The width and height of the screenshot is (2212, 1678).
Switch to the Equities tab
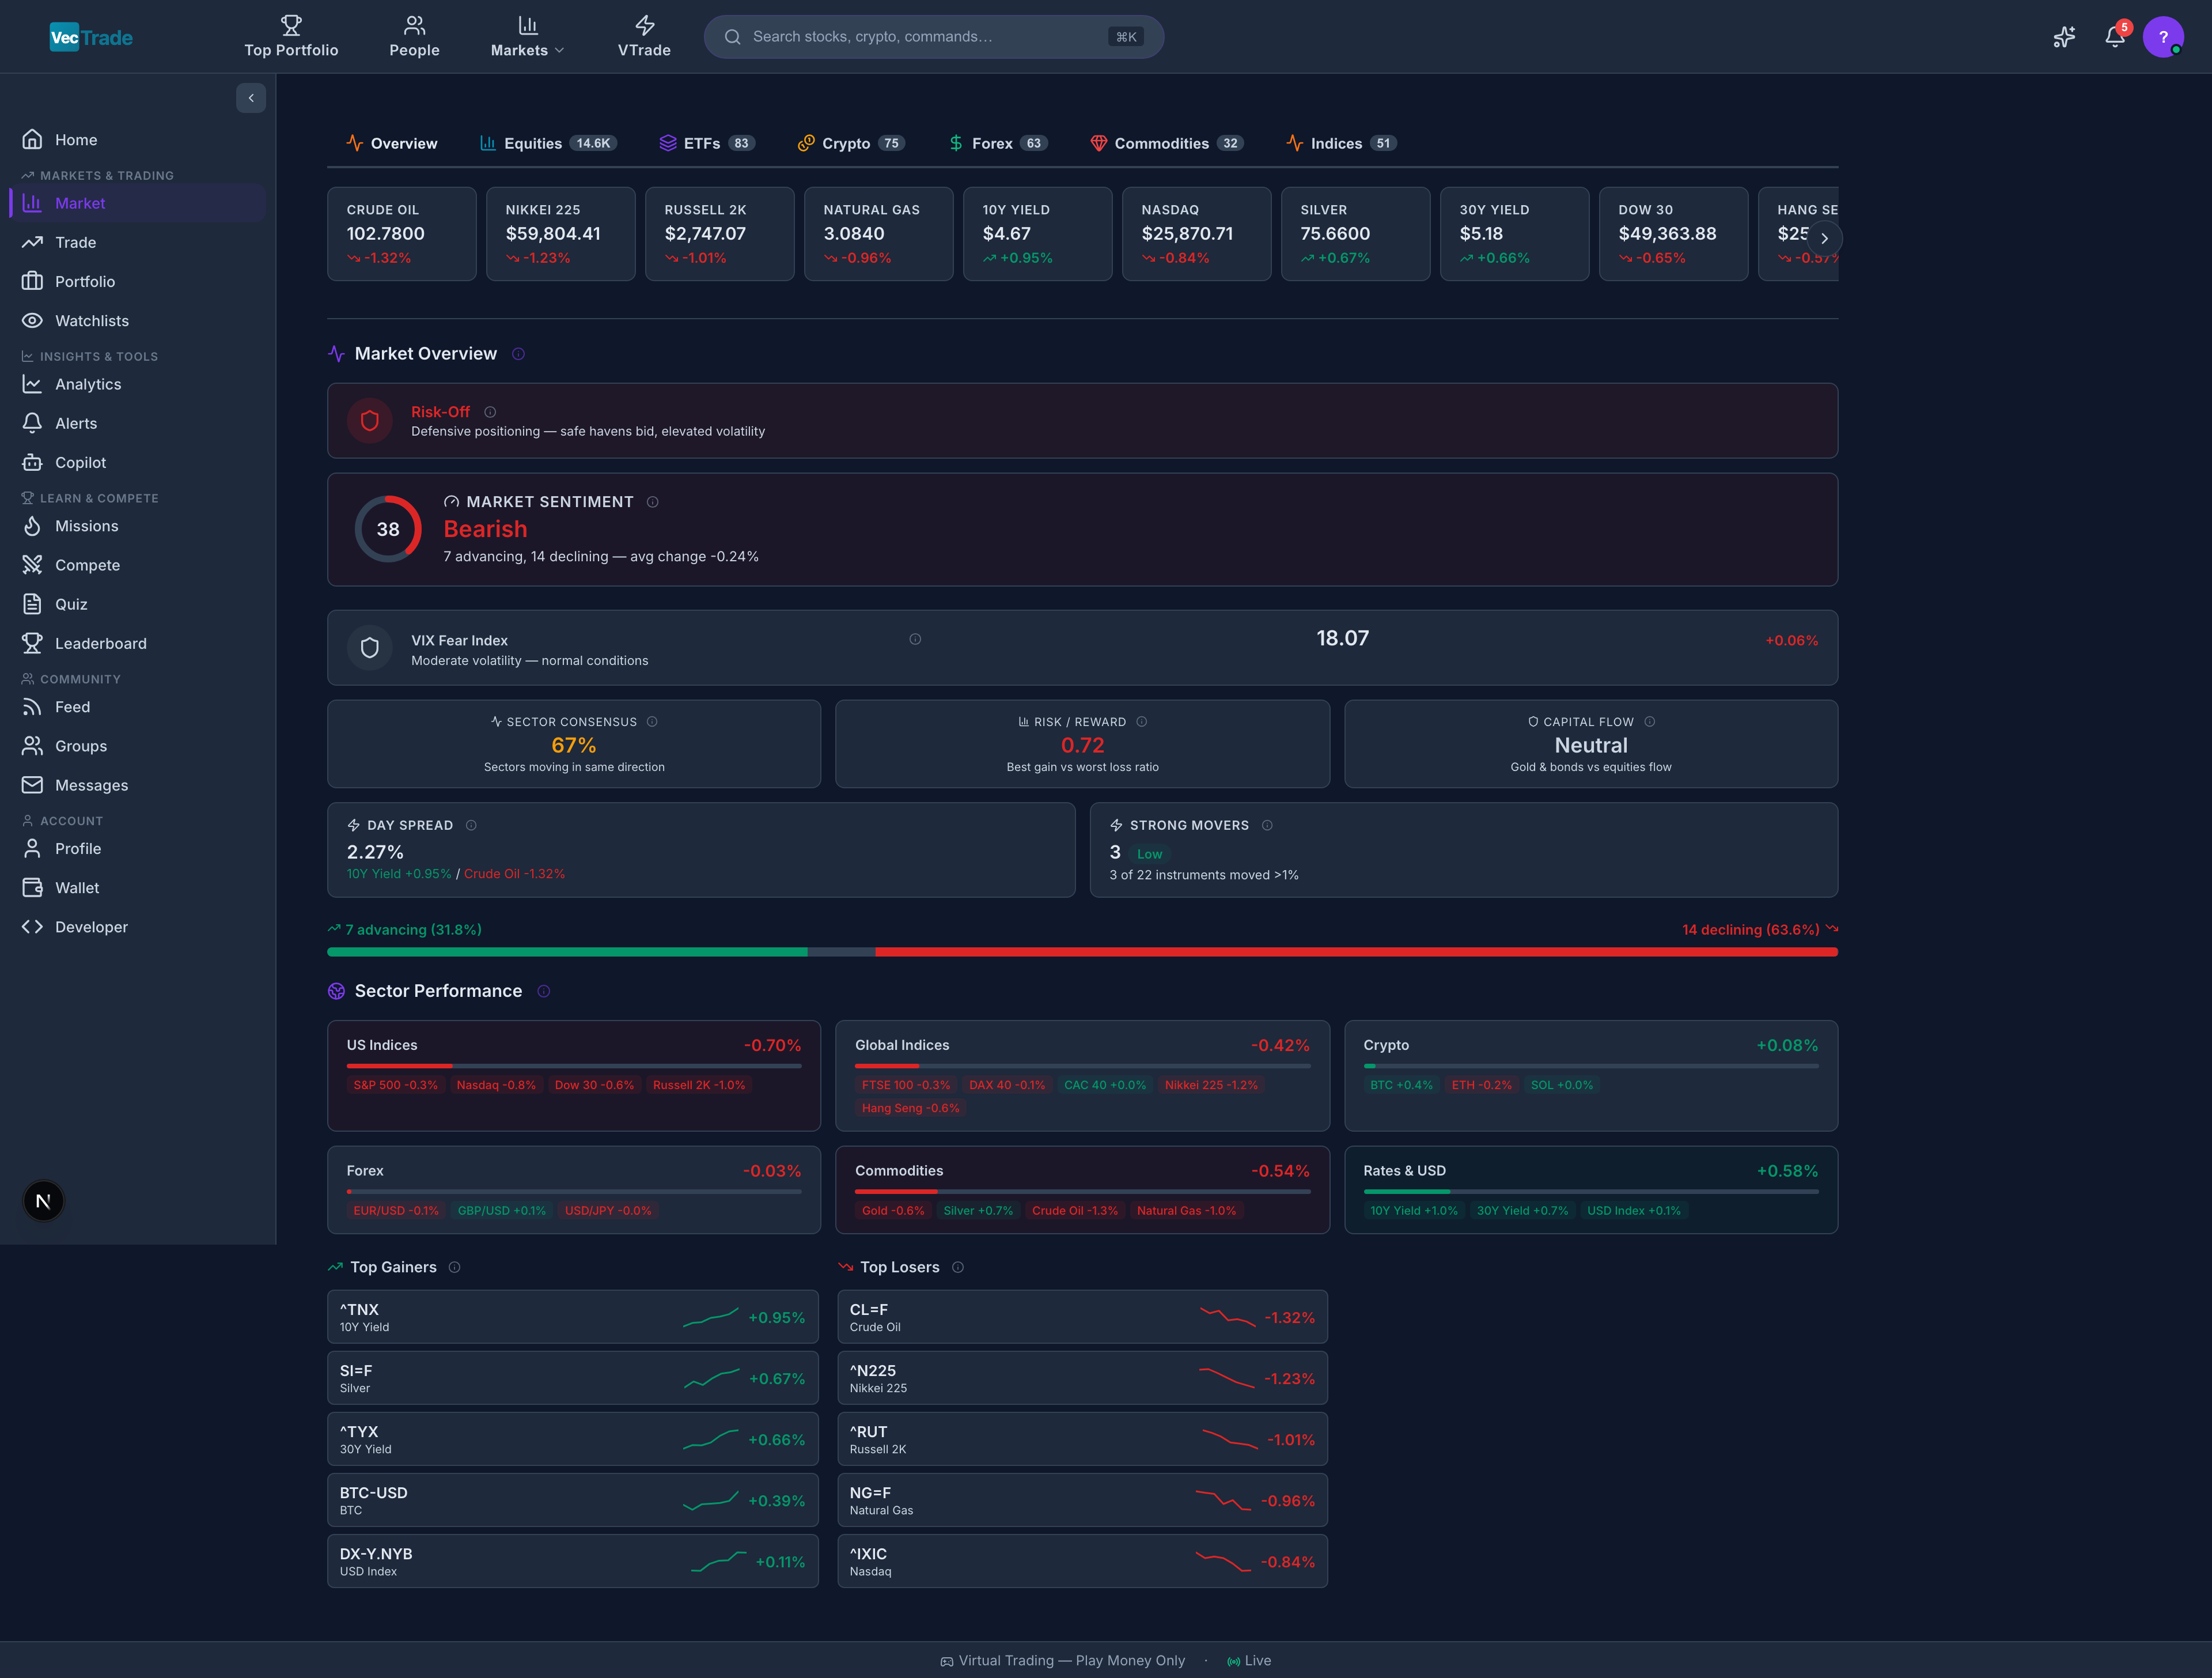pos(548,143)
